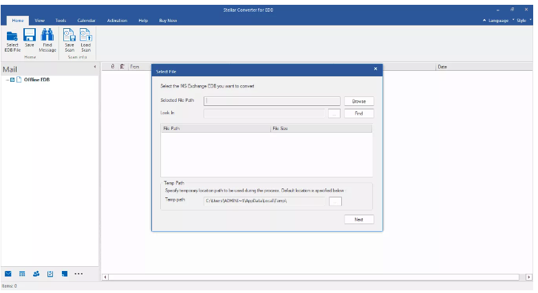Click the horizontal scrollbar right arrow
Screen dimensions: 538x293
[x=529, y=277]
